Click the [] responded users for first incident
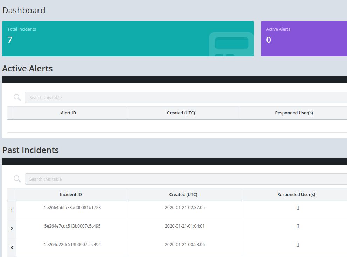The width and height of the screenshot is (347, 257). pyautogui.click(x=297, y=207)
